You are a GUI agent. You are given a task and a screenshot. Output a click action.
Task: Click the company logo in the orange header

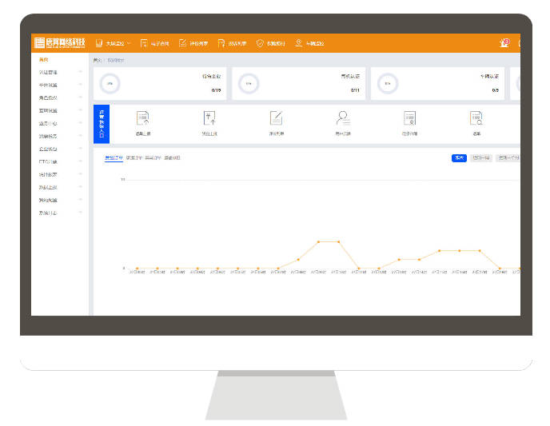click(60, 43)
